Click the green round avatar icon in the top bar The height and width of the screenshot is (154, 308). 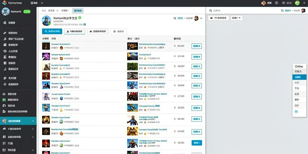pyautogui.click(x=297, y=3)
